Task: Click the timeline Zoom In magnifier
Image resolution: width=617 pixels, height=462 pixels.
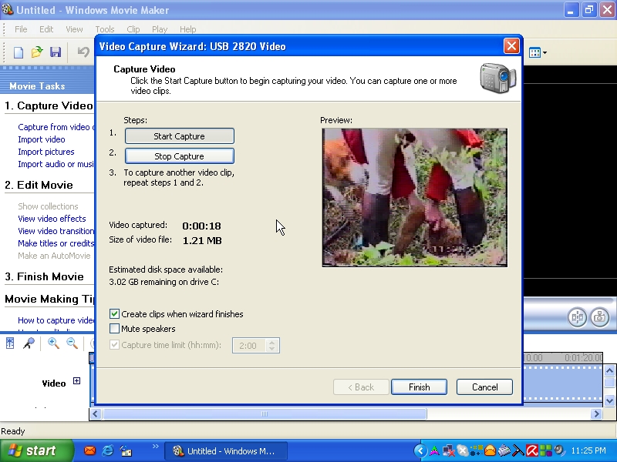Action: 53,343
